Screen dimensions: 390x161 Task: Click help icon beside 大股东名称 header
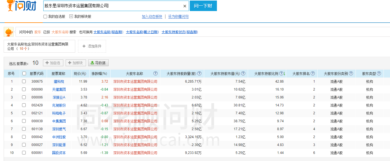coord(156,73)
